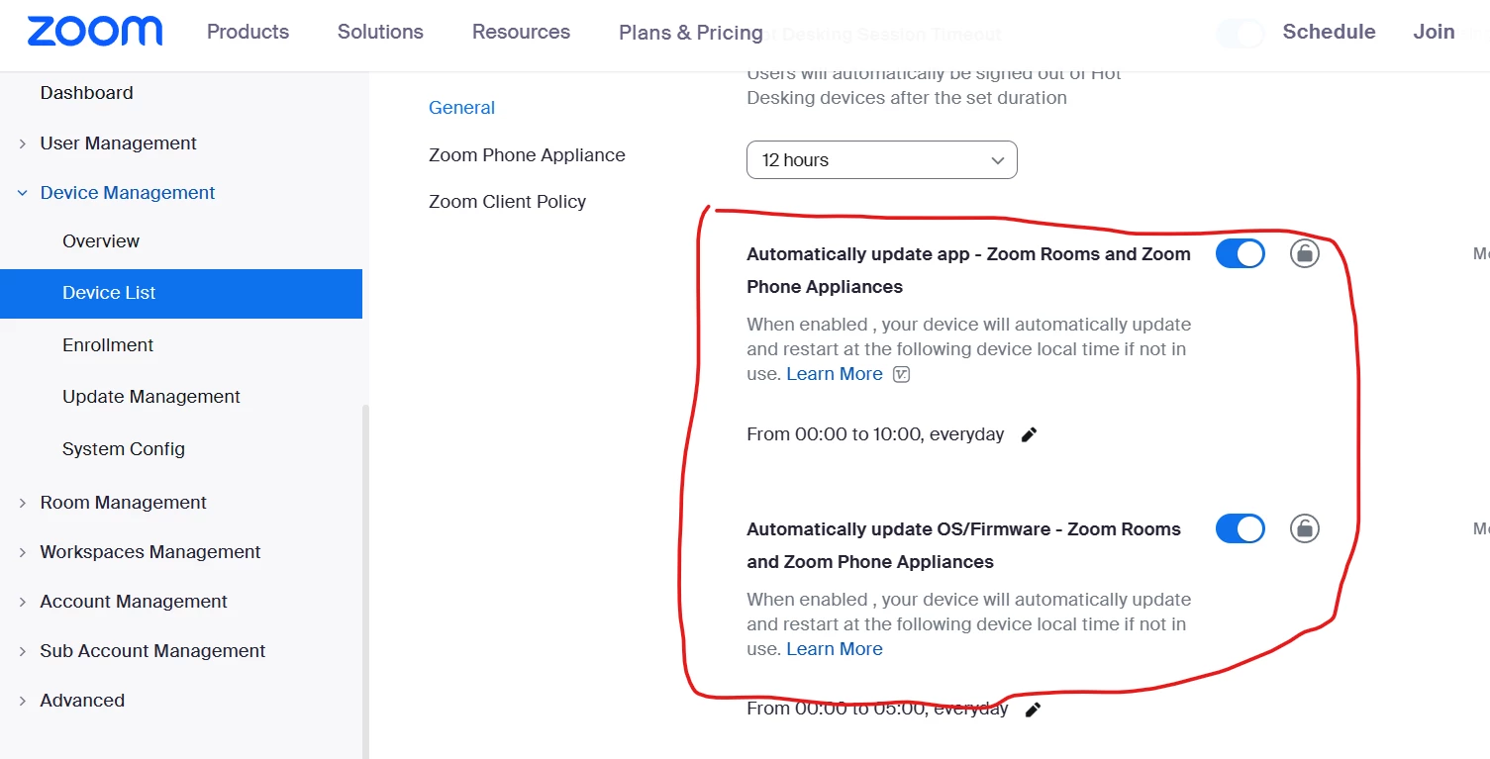Screen dimensions: 1490x759
Task: Toggle Hot Desking Session Timeout switch
Action: (1241, 34)
